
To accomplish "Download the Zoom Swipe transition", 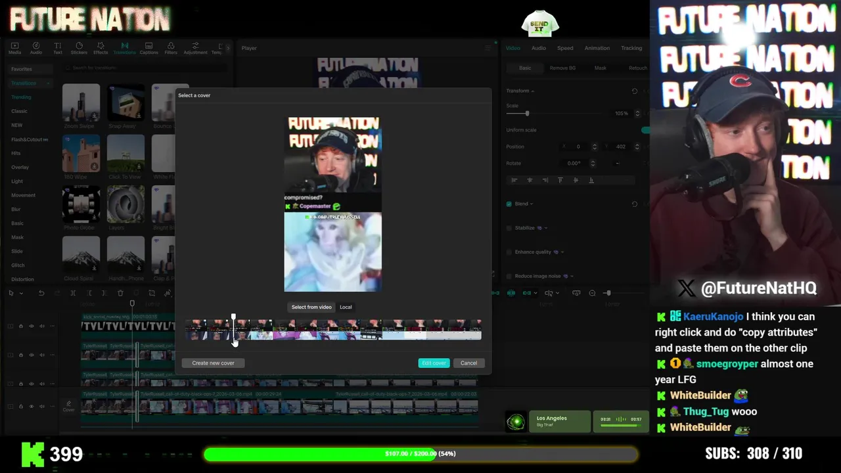I will pos(95,116).
